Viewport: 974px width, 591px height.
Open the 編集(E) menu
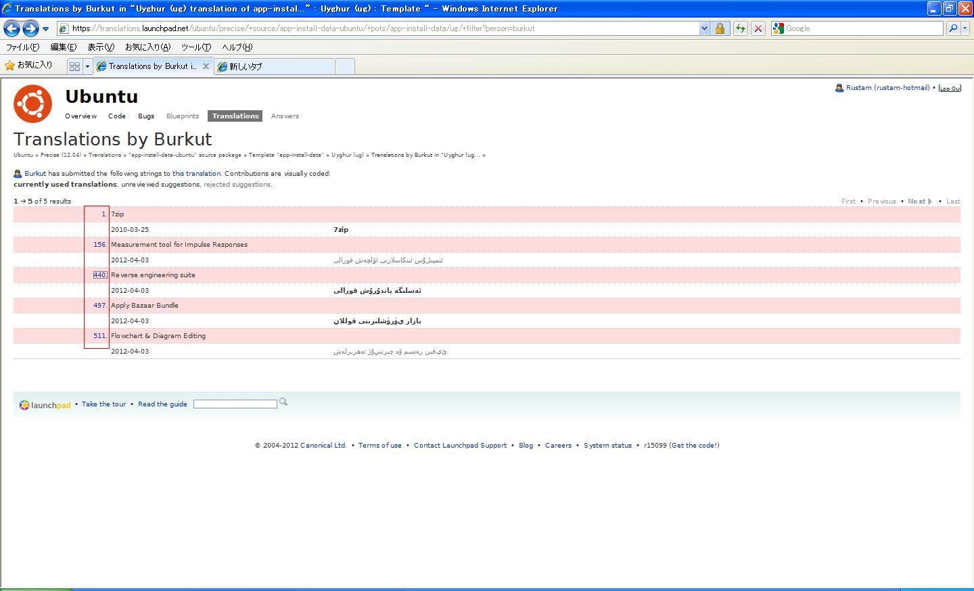tap(64, 47)
